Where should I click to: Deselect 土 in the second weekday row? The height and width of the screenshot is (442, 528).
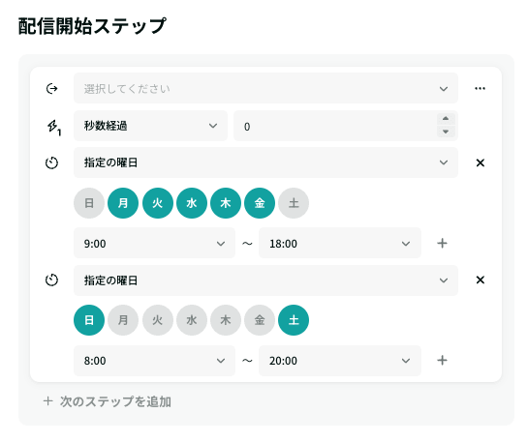pos(294,320)
